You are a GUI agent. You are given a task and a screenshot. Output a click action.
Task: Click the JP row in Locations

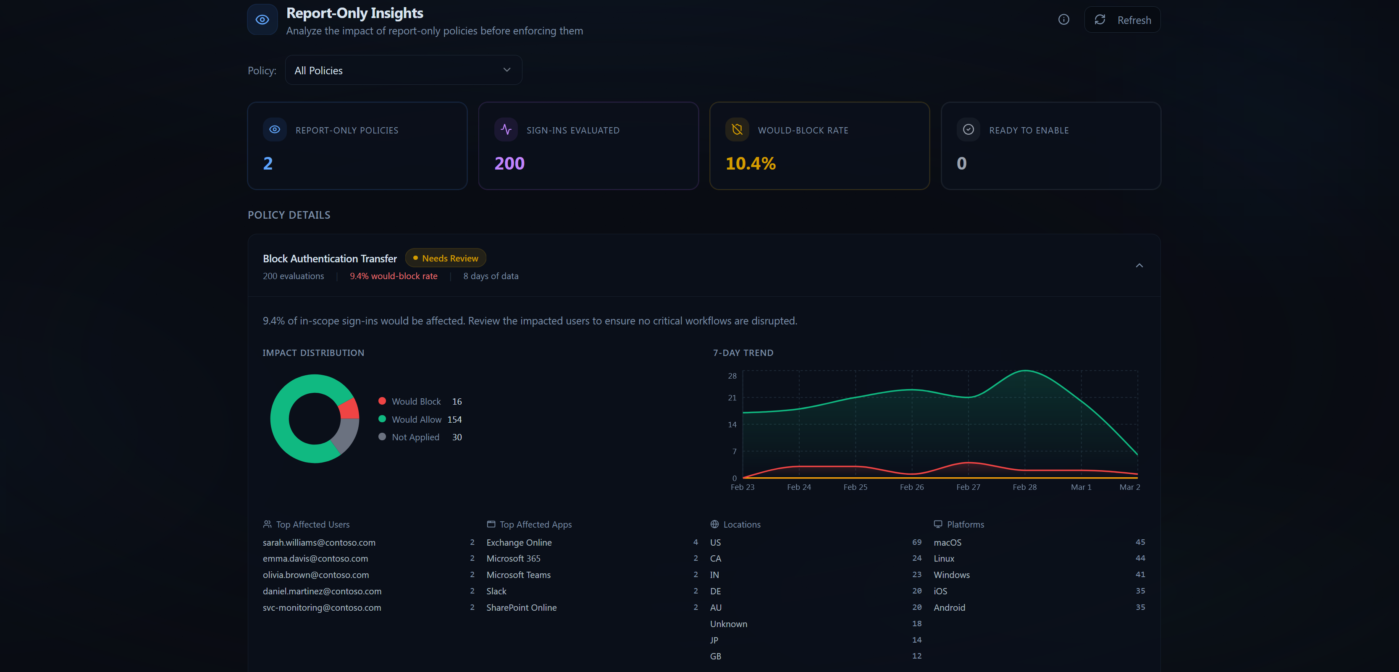(x=816, y=640)
